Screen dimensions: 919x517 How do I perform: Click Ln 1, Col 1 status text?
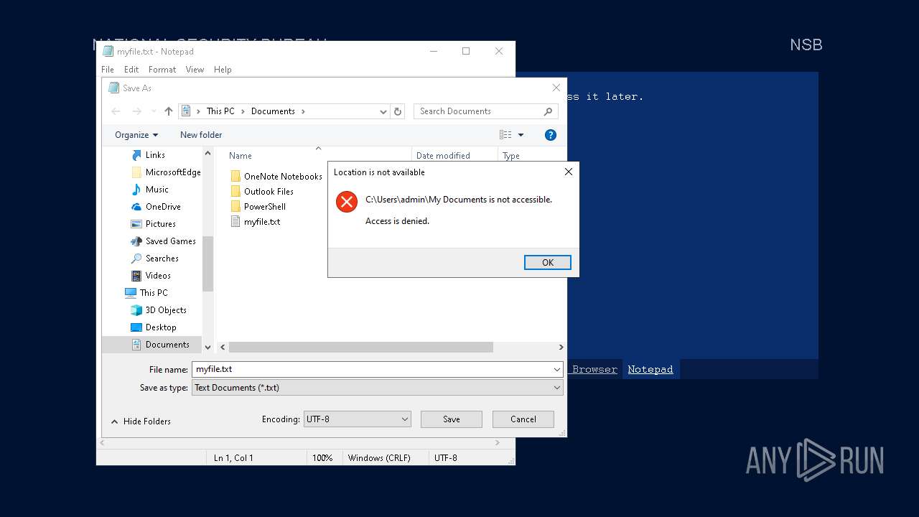click(233, 457)
